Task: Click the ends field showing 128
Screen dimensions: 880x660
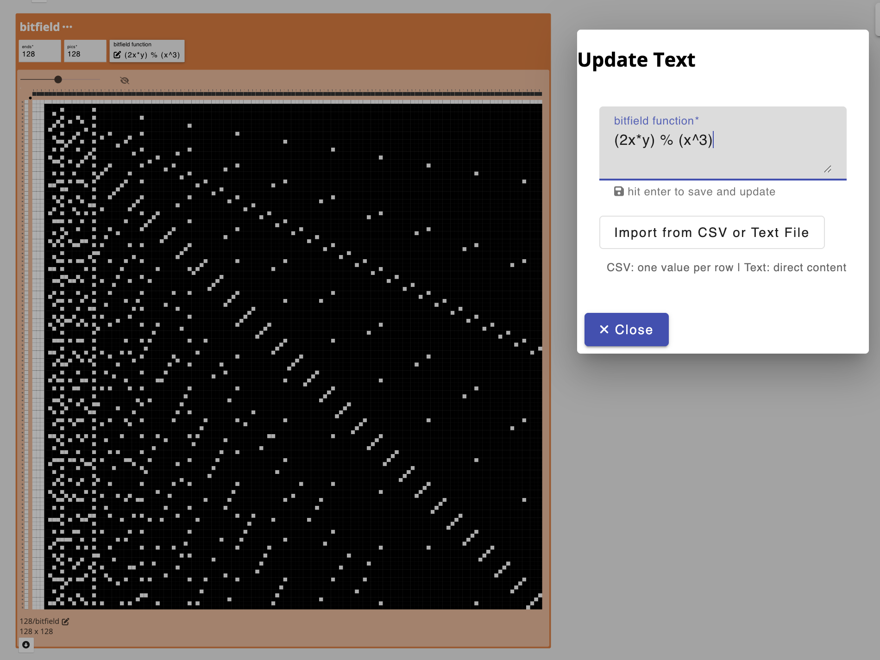Action: [39, 54]
